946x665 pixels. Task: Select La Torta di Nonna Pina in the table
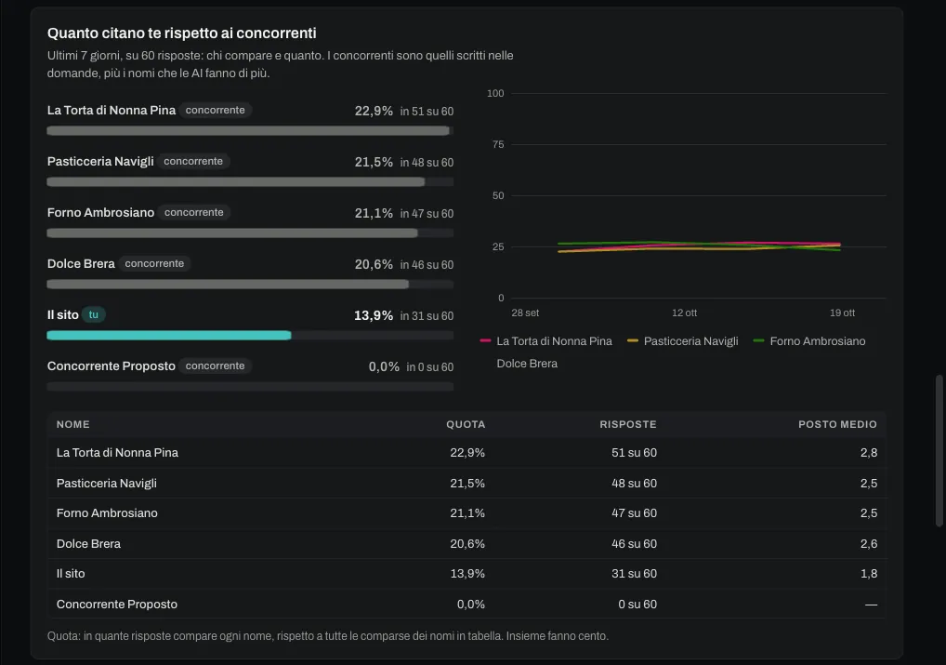tap(117, 453)
